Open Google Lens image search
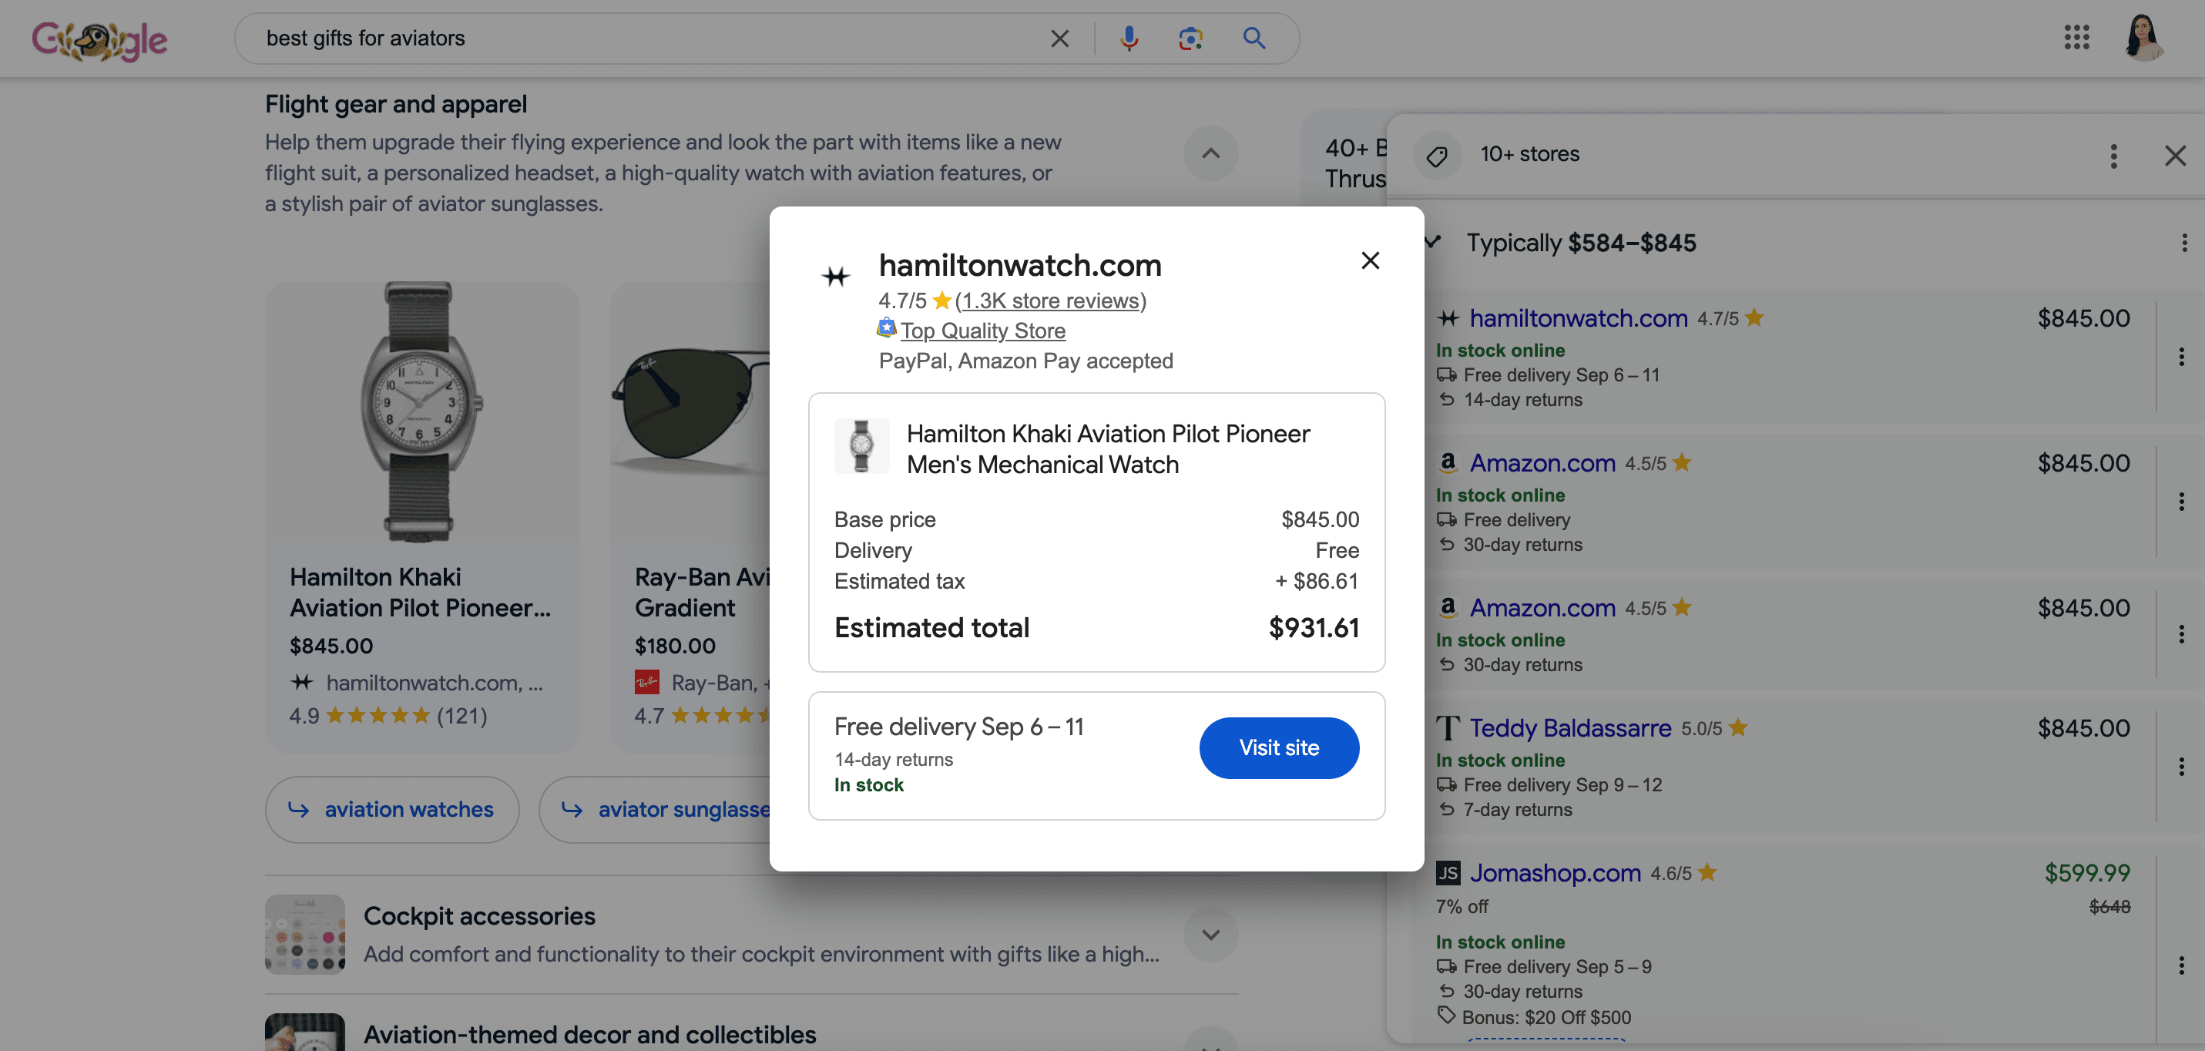This screenshot has height=1051, width=2205. pyautogui.click(x=1190, y=39)
